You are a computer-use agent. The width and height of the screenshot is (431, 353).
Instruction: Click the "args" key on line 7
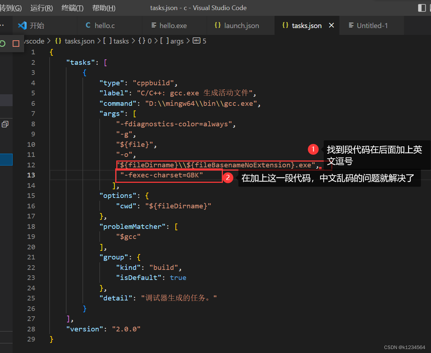click(x=112, y=114)
